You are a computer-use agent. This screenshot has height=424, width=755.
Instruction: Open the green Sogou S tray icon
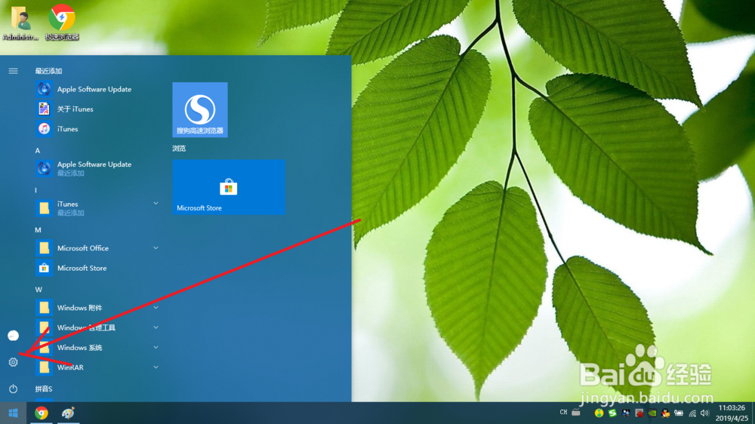click(612, 413)
